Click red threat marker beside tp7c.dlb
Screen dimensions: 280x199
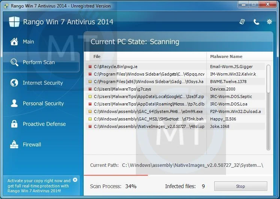pos(90,104)
